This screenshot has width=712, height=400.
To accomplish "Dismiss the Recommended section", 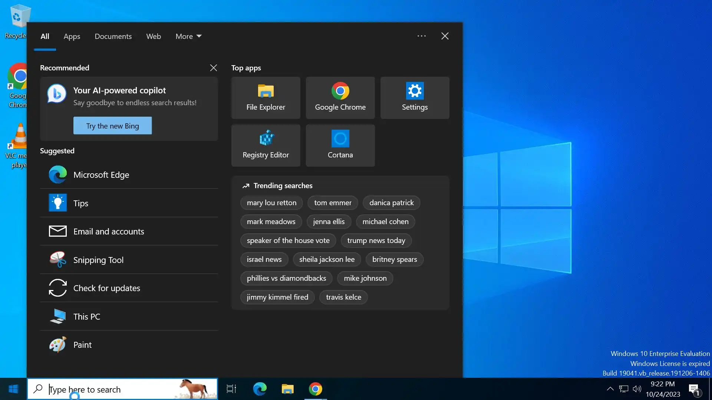I will (213, 68).
